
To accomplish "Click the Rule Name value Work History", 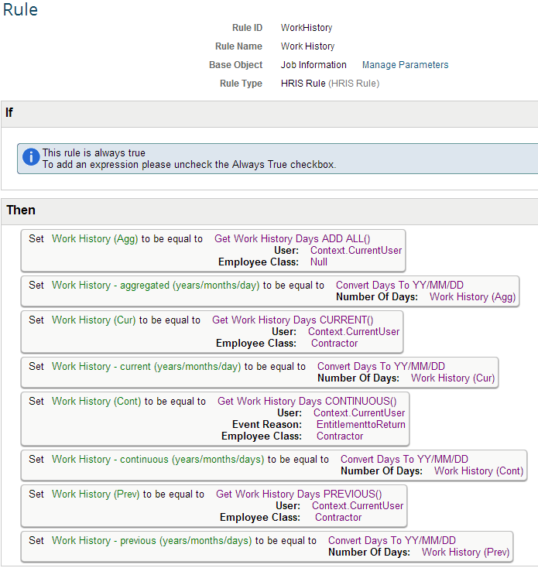I will click(307, 46).
